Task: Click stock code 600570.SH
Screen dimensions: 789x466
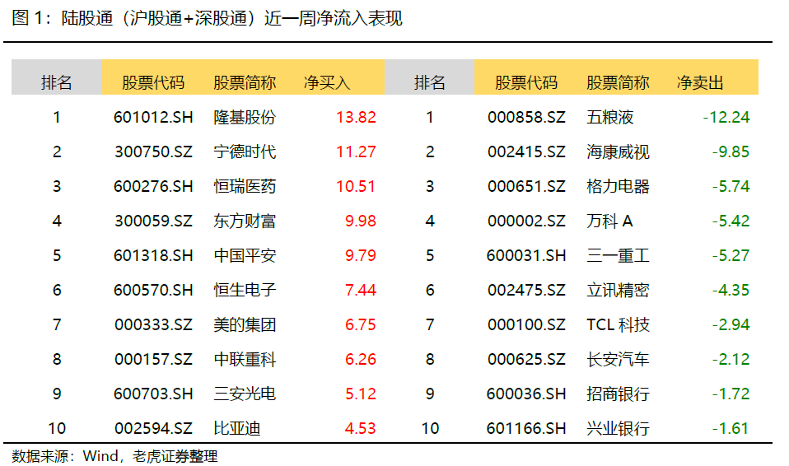Action: (153, 290)
